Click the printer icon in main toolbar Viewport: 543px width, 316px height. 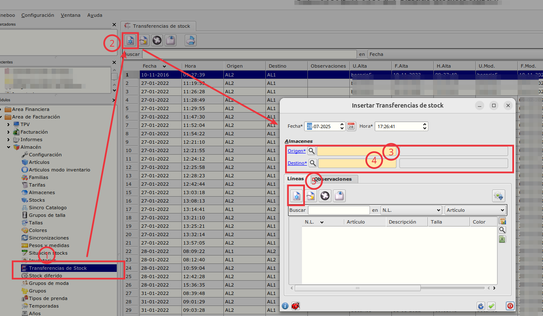(x=191, y=41)
